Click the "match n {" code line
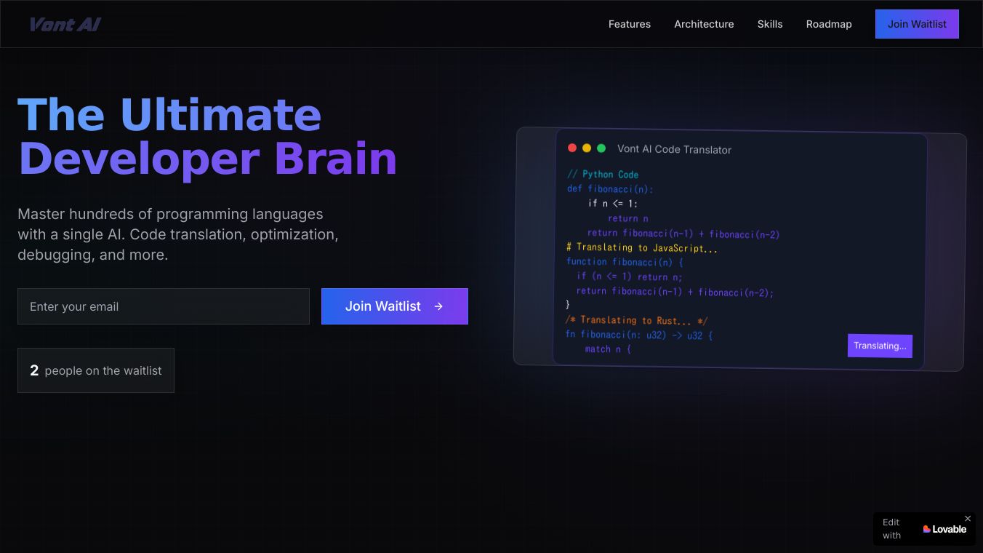Viewport: 983px width, 553px height. [608, 349]
